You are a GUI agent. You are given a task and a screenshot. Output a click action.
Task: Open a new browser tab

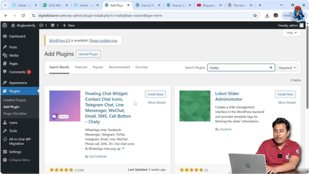click(260, 5)
